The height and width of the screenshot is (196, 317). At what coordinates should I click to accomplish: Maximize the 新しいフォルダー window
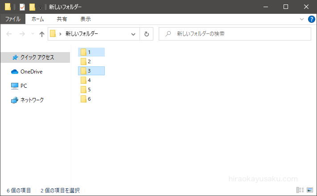[x=286, y=7]
